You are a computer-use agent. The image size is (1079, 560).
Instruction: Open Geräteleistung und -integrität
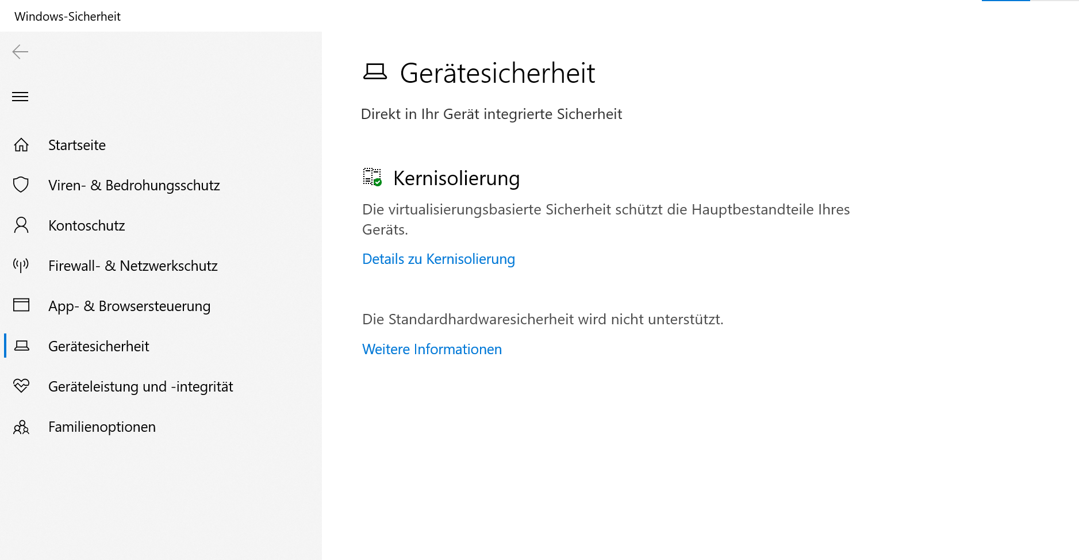pyautogui.click(x=161, y=386)
